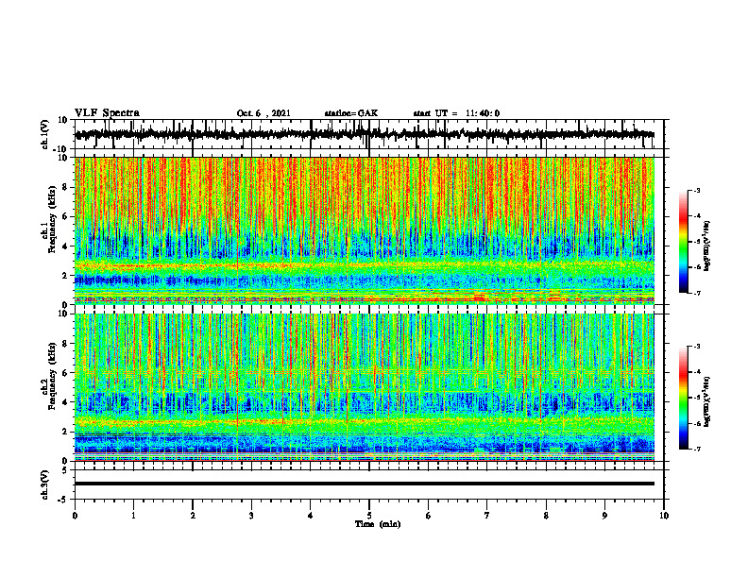Screen dimensions: 748x578
Task: Select the "-6" label on ch.2 colorbar
Action: 697,423
